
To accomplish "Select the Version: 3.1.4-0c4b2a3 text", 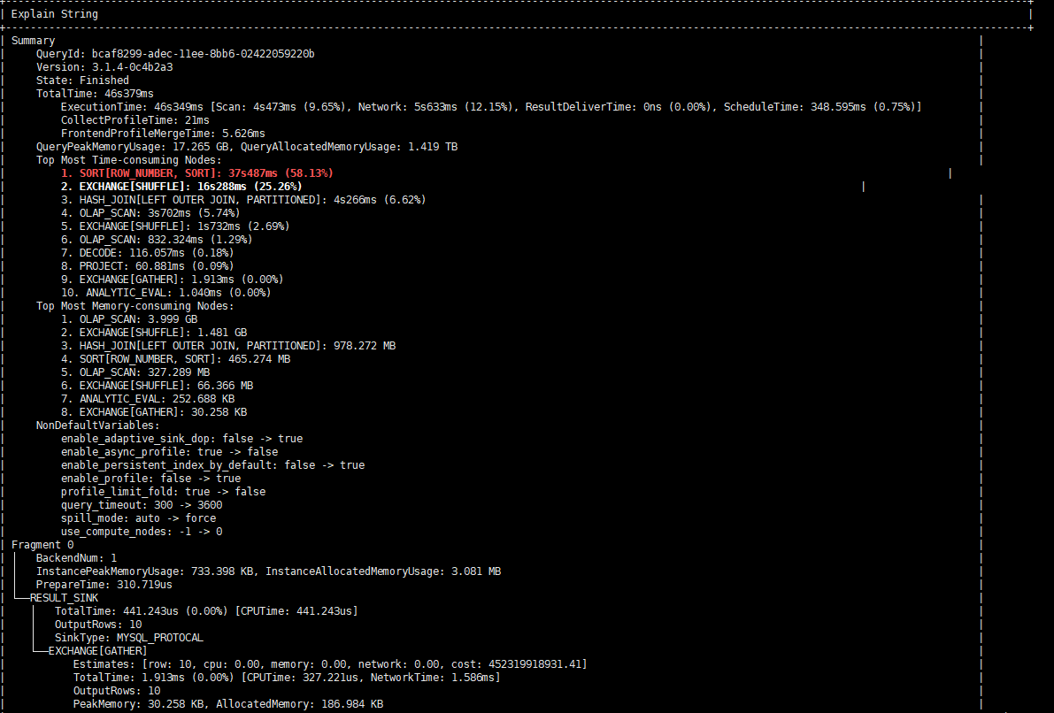I will point(104,67).
